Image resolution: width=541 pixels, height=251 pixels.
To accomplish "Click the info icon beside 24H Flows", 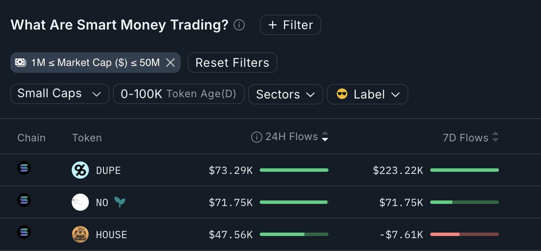I will [256, 136].
